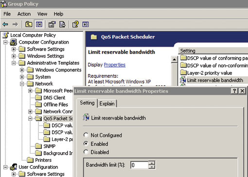Click the Setting column header
The image size is (248, 177).
coord(213,51)
